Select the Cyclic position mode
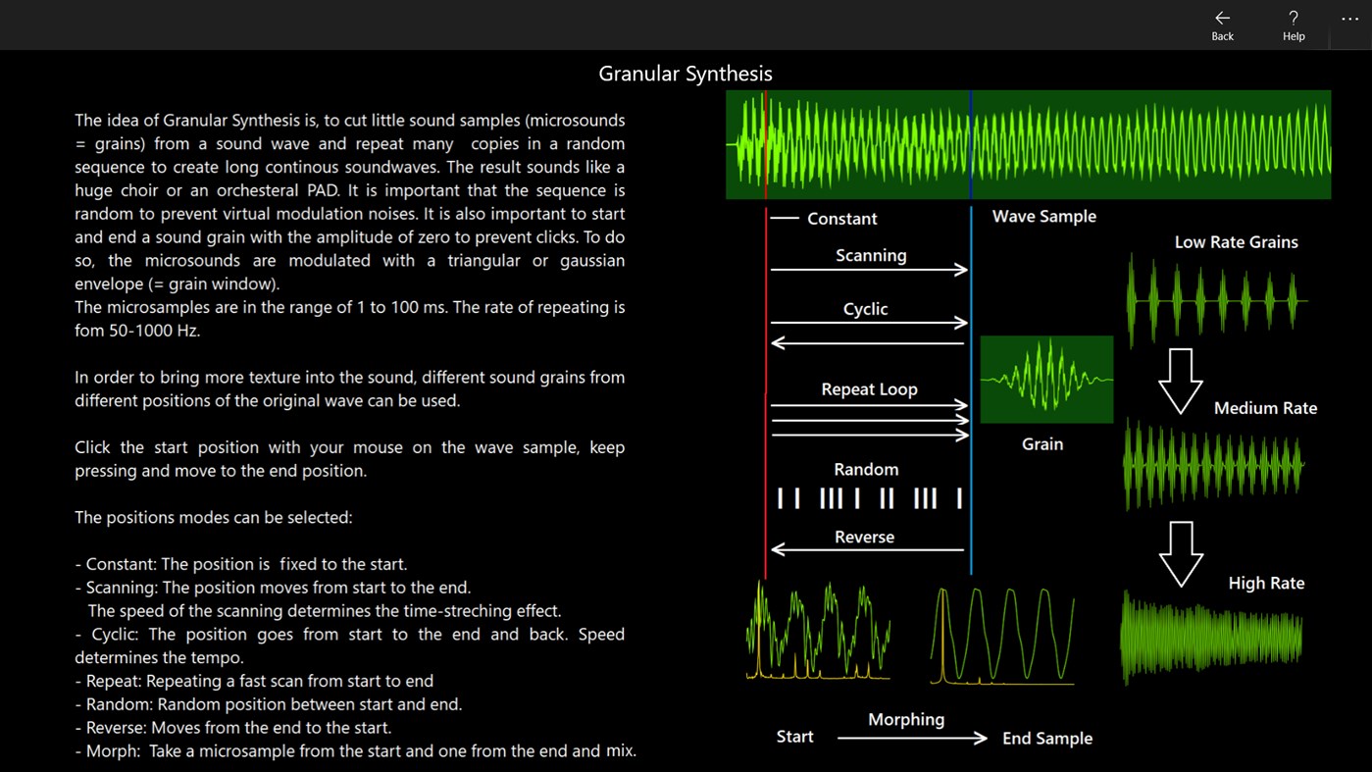 point(866,308)
